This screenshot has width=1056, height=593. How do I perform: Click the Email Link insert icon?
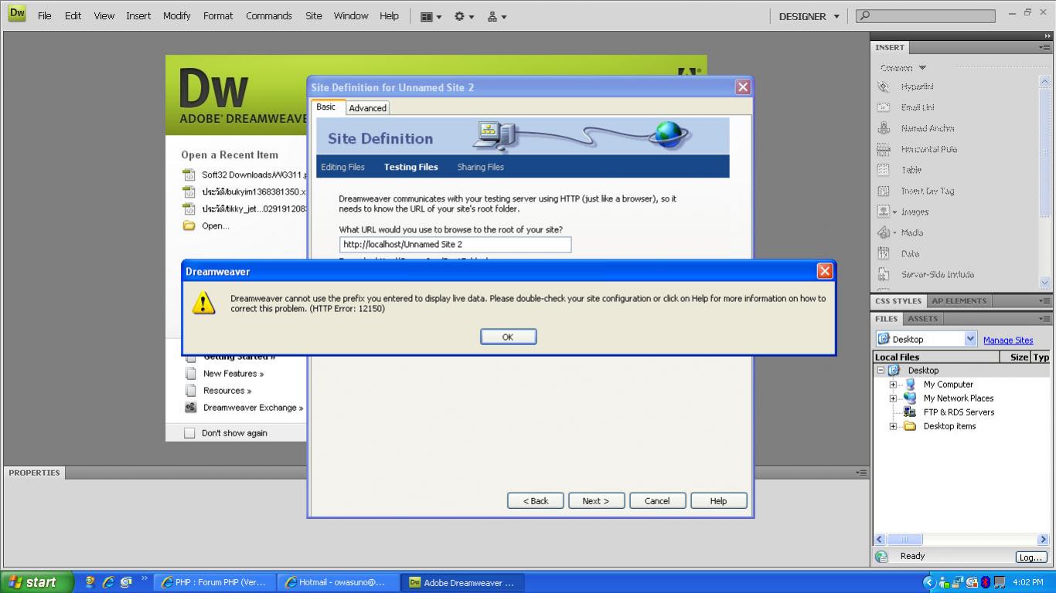(884, 107)
